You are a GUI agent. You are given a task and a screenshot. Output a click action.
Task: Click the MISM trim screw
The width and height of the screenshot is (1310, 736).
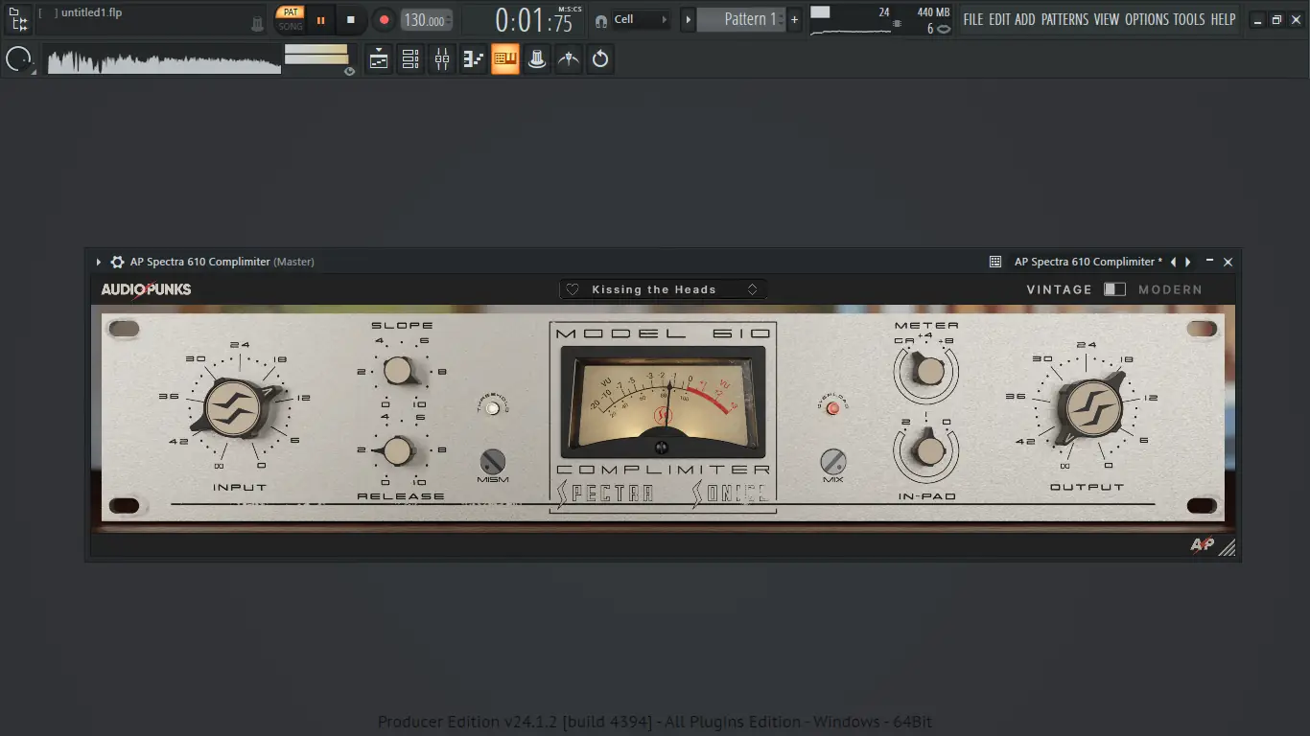pyautogui.click(x=493, y=461)
